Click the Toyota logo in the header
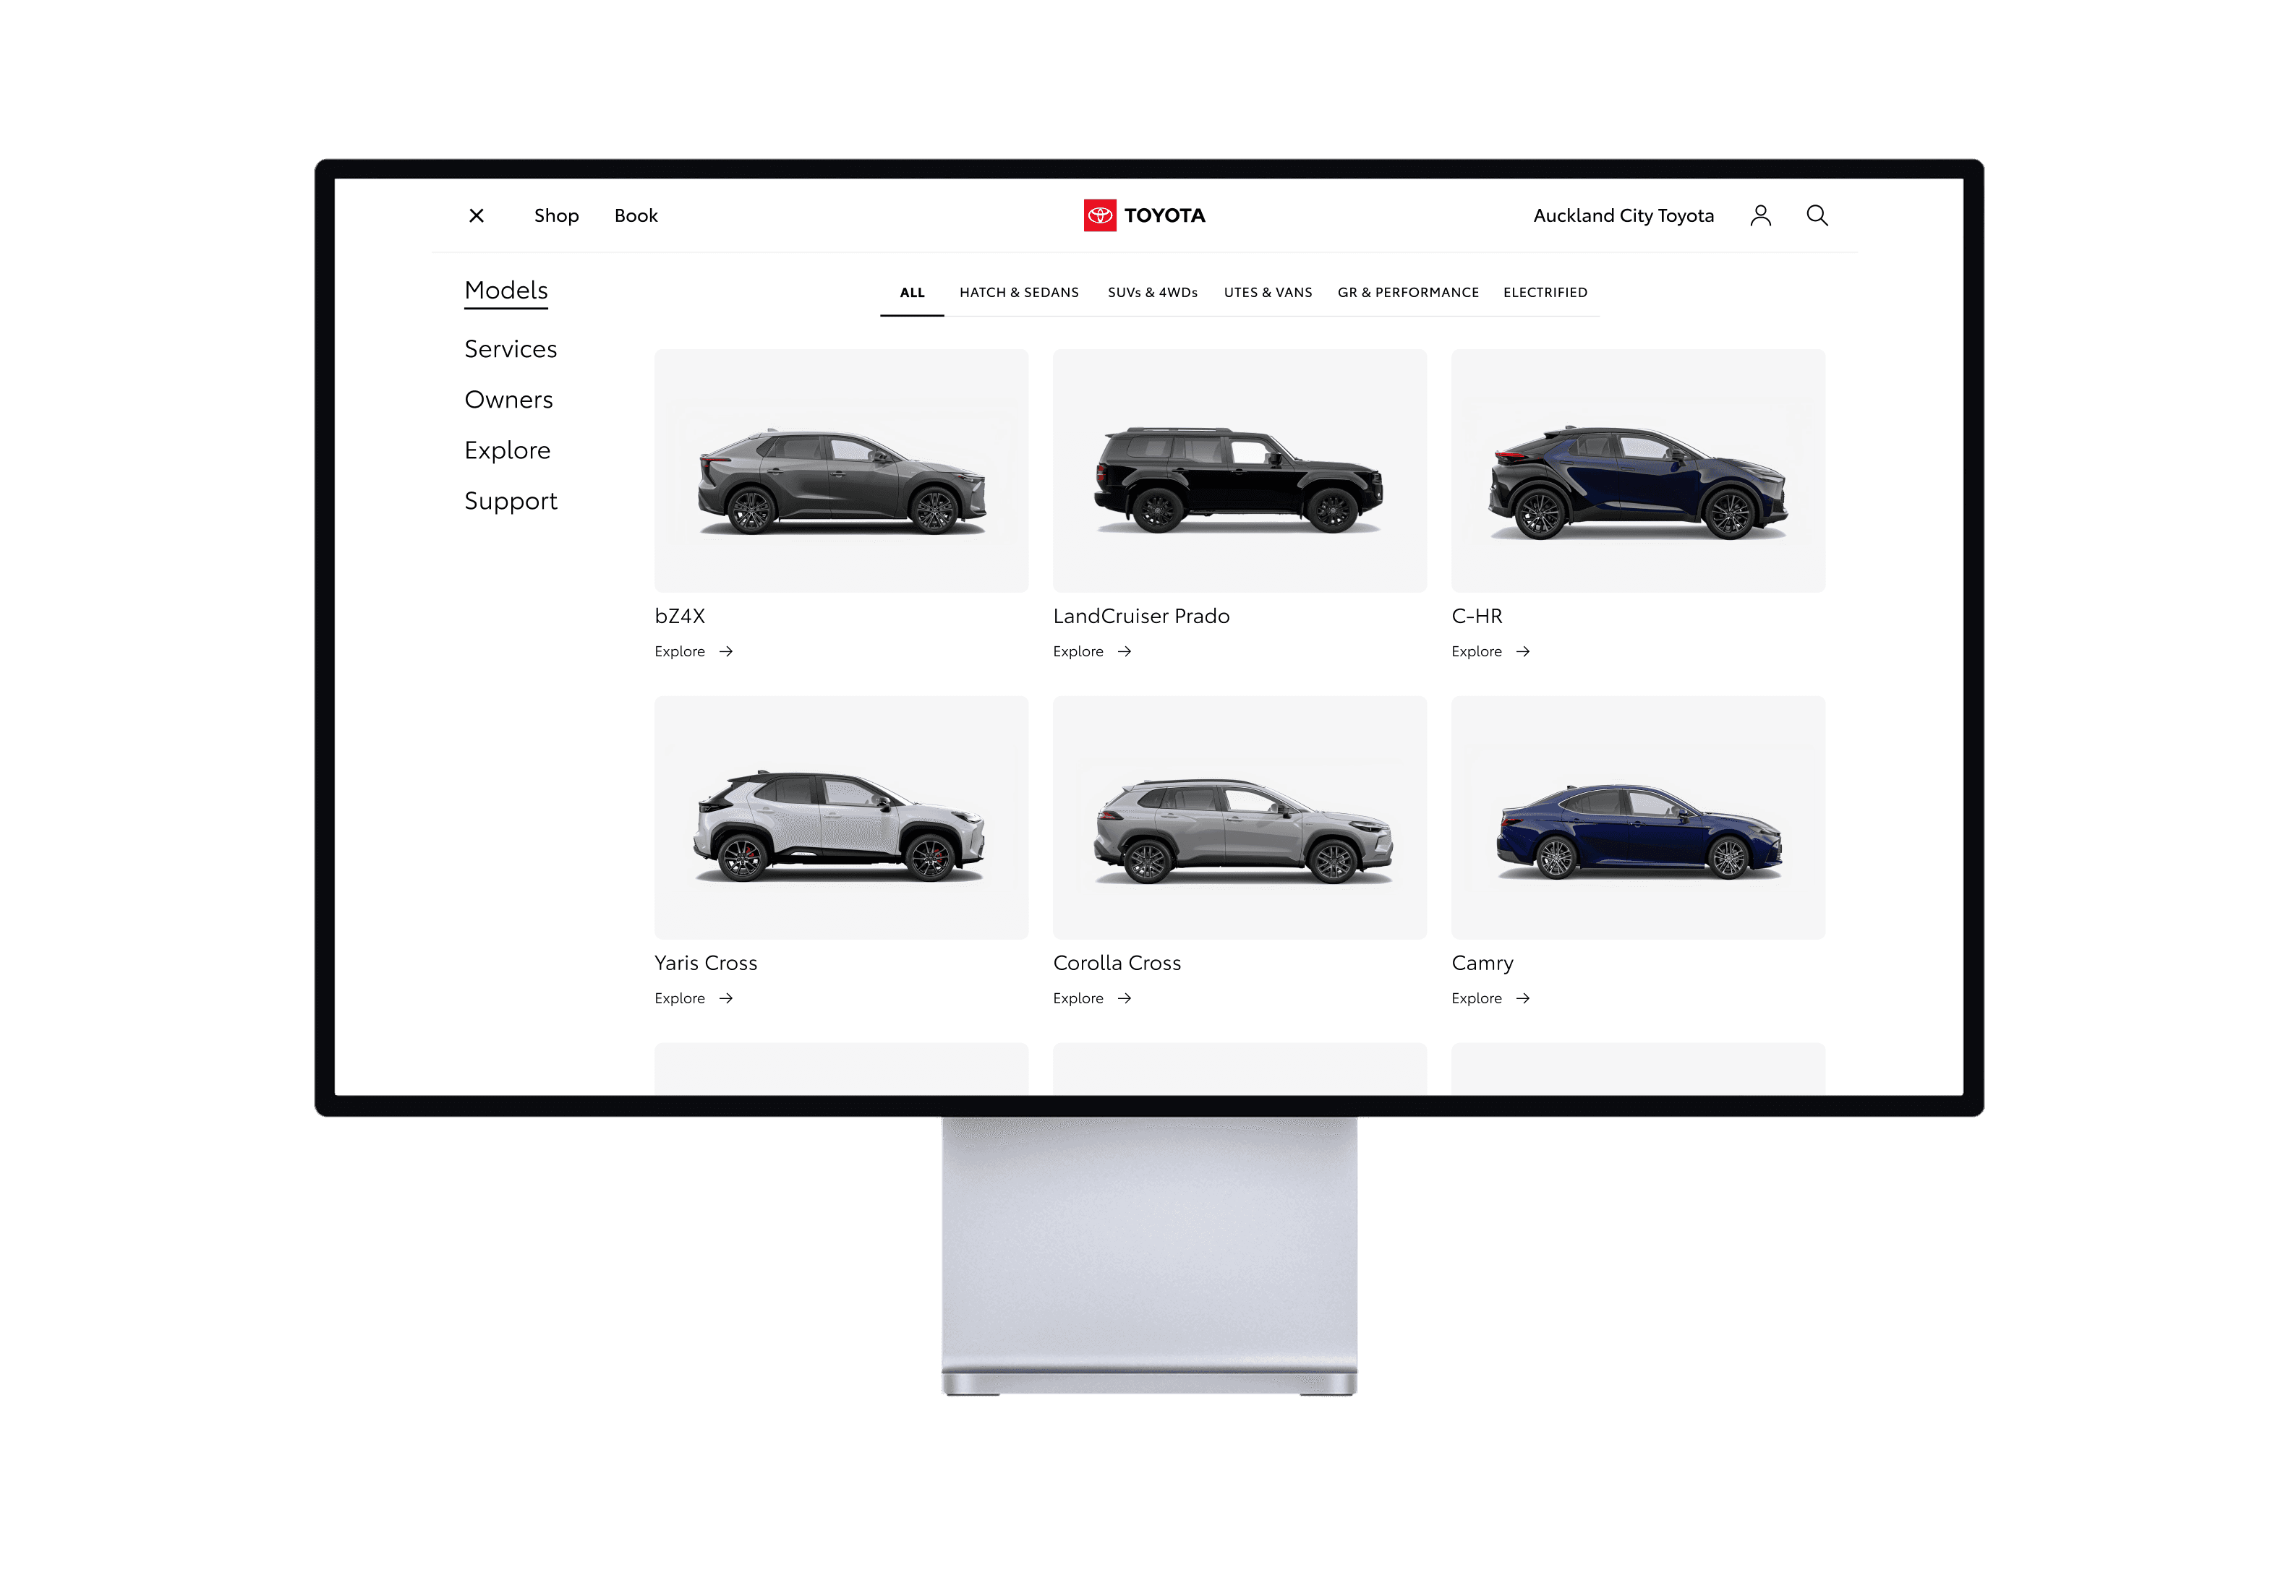The width and height of the screenshot is (2291, 1570). tap(1143, 215)
